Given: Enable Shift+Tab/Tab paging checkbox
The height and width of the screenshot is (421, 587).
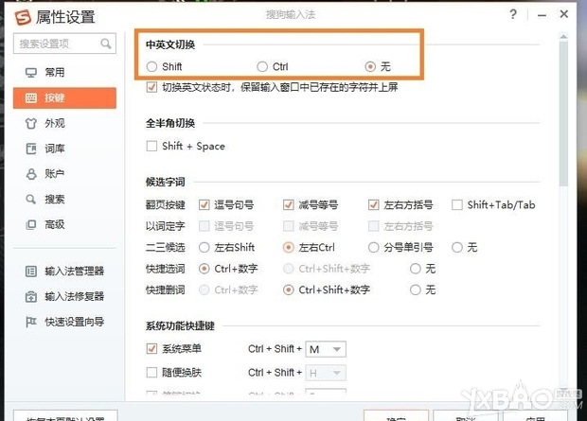Looking at the screenshot, I should tap(456, 204).
